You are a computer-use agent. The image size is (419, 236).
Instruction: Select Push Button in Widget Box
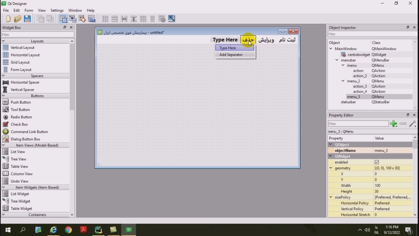tap(21, 102)
